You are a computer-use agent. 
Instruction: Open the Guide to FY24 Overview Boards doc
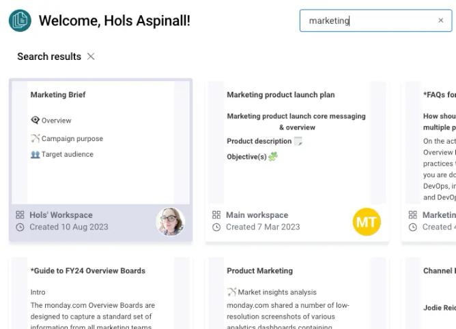click(100, 292)
